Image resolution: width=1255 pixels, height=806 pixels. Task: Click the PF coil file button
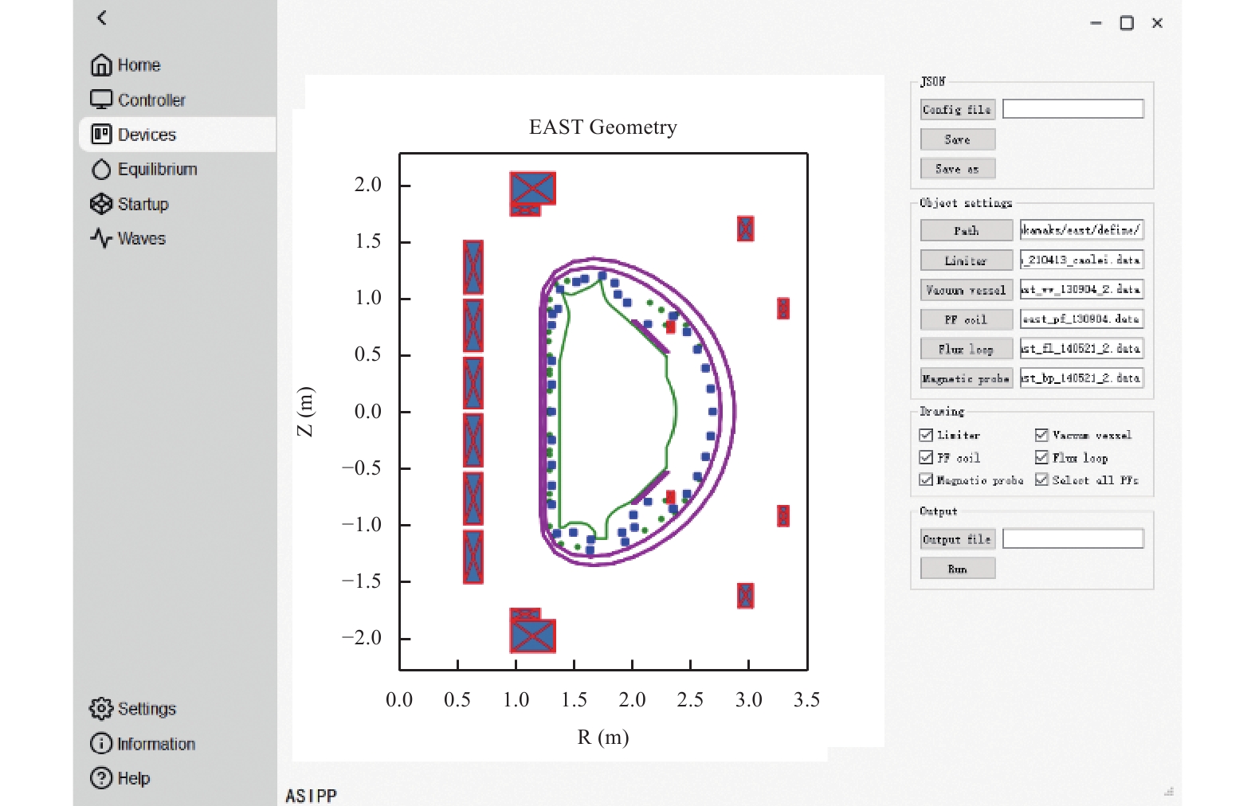(x=966, y=319)
